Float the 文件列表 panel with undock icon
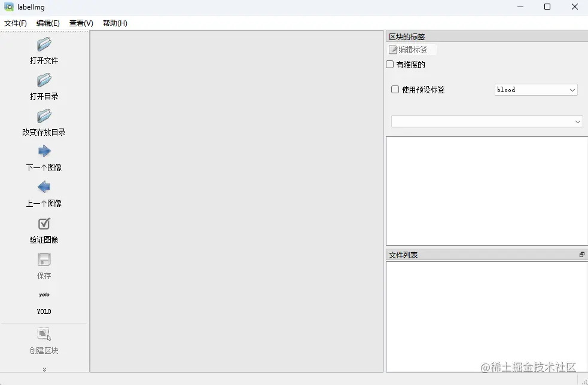Image resolution: width=588 pixels, height=385 pixels. pos(581,255)
